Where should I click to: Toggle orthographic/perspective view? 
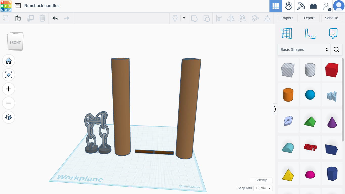tap(9, 117)
